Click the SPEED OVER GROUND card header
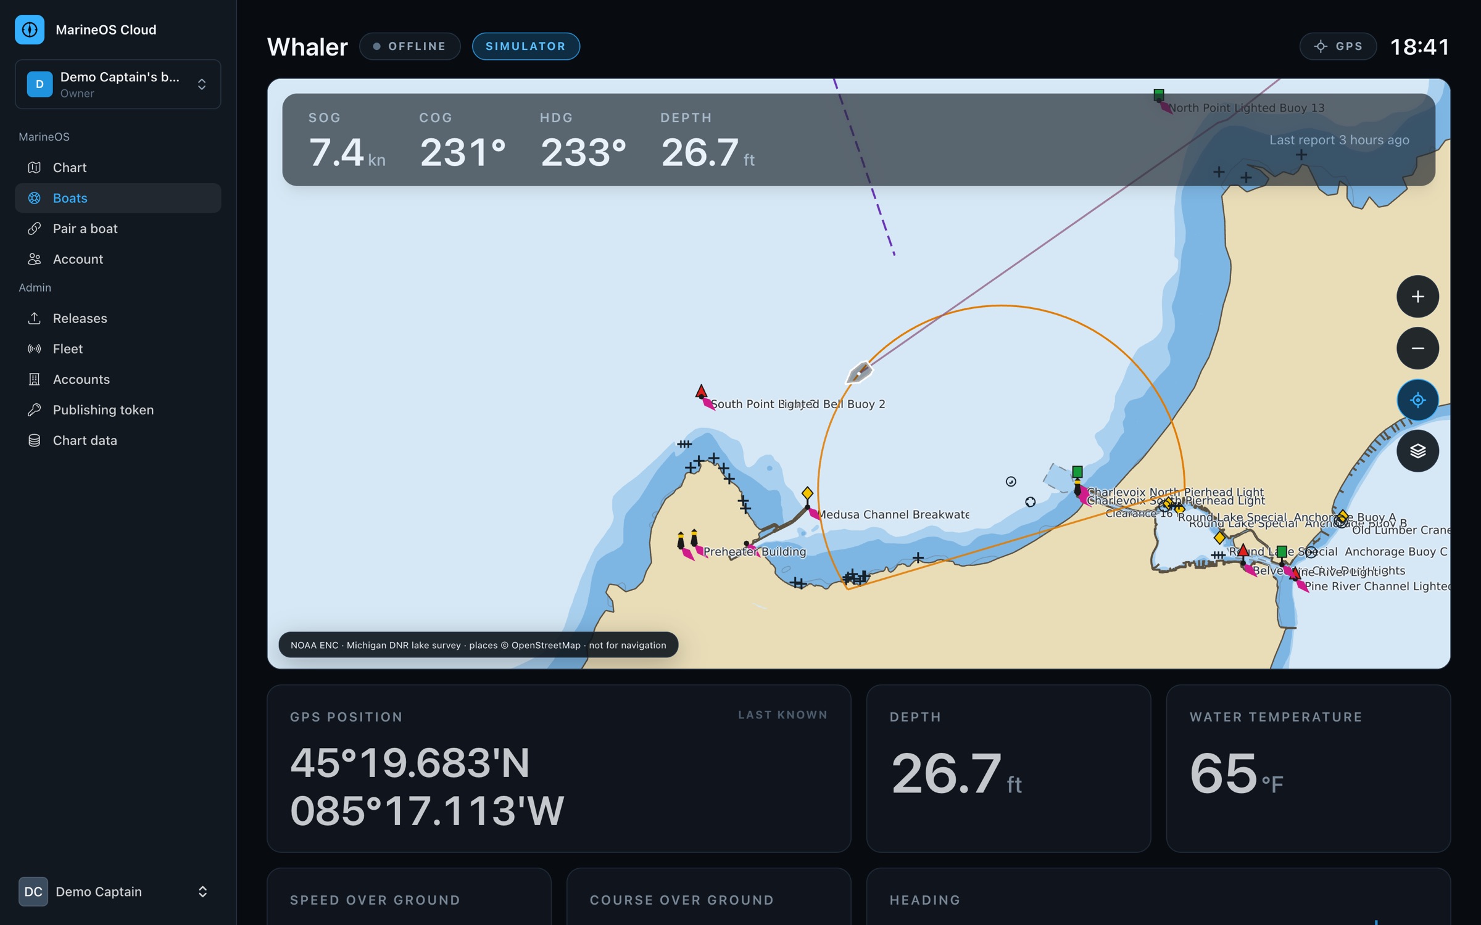Viewport: 1481px width, 925px height. point(375,900)
